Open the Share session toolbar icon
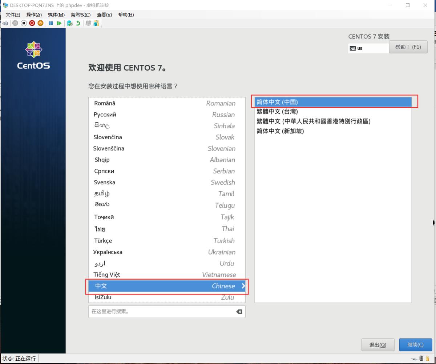The image size is (436, 364). [x=96, y=23]
